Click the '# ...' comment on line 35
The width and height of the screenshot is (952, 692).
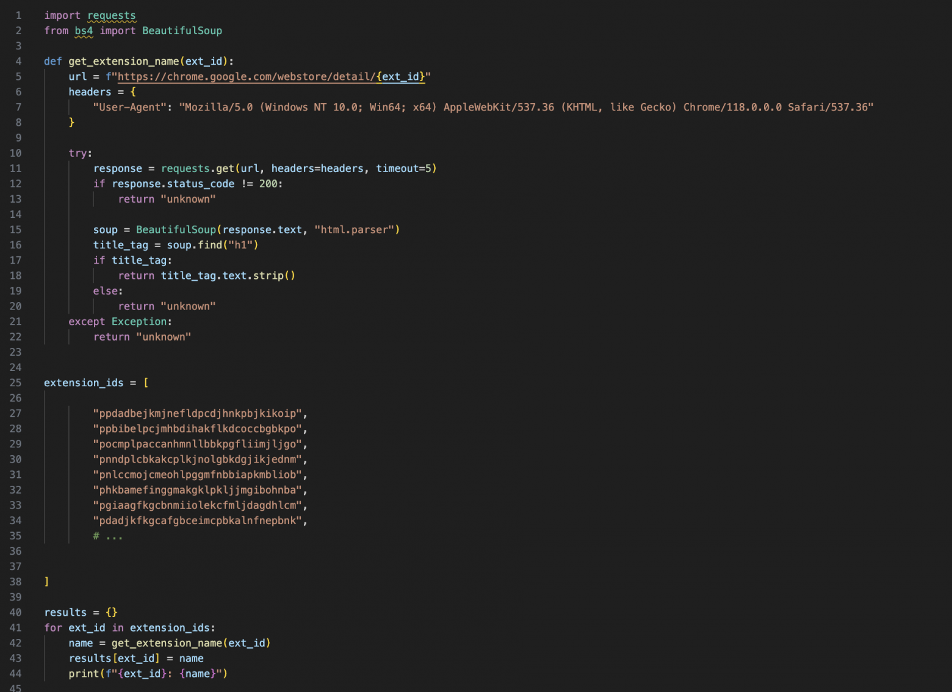point(108,536)
